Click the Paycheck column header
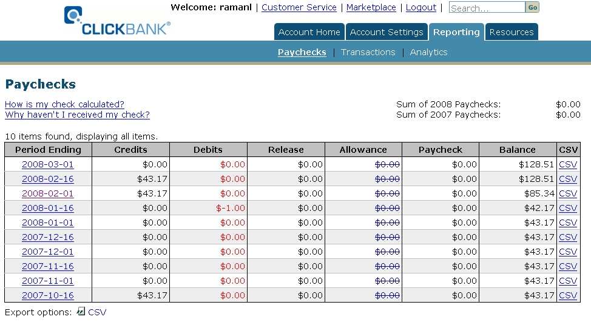This screenshot has height=325, width=591. click(x=441, y=150)
